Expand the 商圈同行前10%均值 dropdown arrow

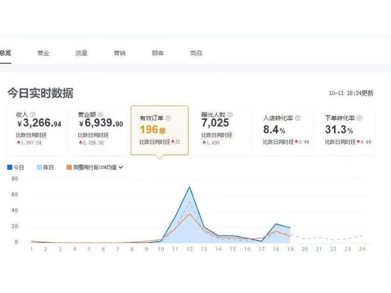click(x=121, y=167)
